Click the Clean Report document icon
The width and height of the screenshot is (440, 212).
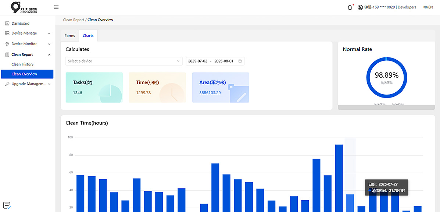point(7,55)
